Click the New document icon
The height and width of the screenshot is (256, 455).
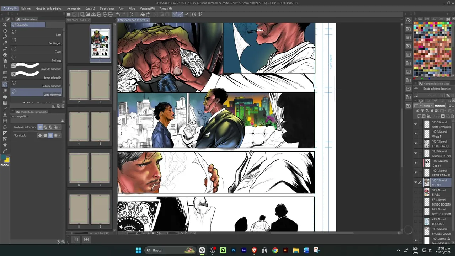pyautogui.click(x=82, y=15)
